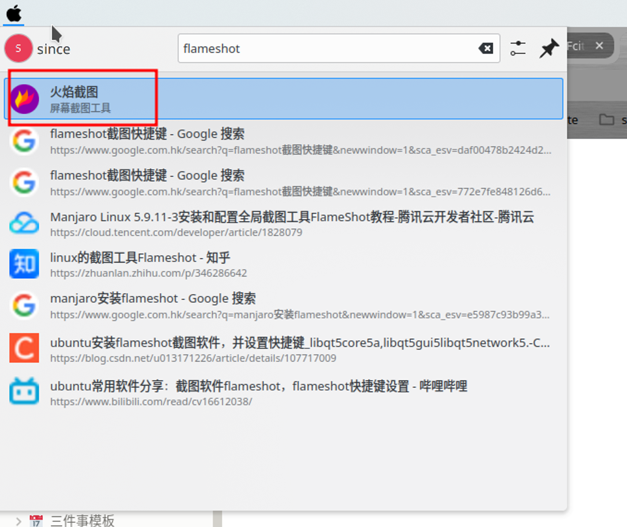This screenshot has width=627, height=527.
Task: Open the second 'flameshot截图快捷键 - Google 搜索' result
Action: 147,176
